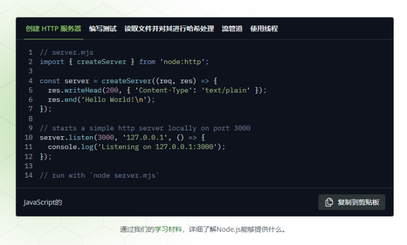
Task: Click the res.end('Hello World!\n') line
Action: pyautogui.click(x=101, y=100)
